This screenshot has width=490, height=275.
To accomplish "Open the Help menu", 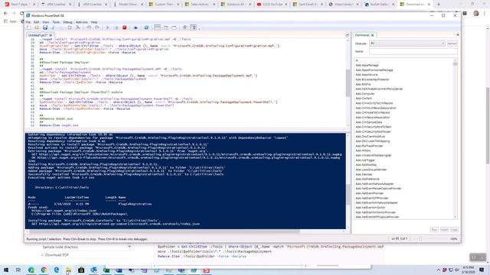I will pos(94,22).
